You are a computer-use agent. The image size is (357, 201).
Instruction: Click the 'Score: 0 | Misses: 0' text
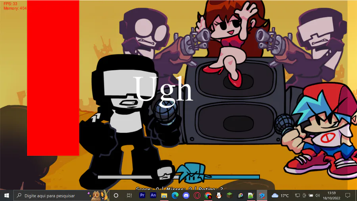pos(164,189)
